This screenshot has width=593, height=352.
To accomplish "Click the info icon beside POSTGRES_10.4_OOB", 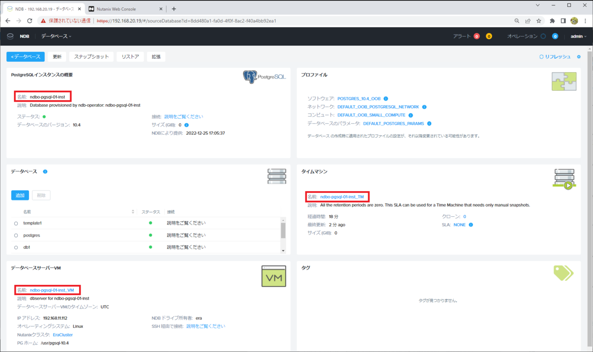I will click(x=386, y=99).
